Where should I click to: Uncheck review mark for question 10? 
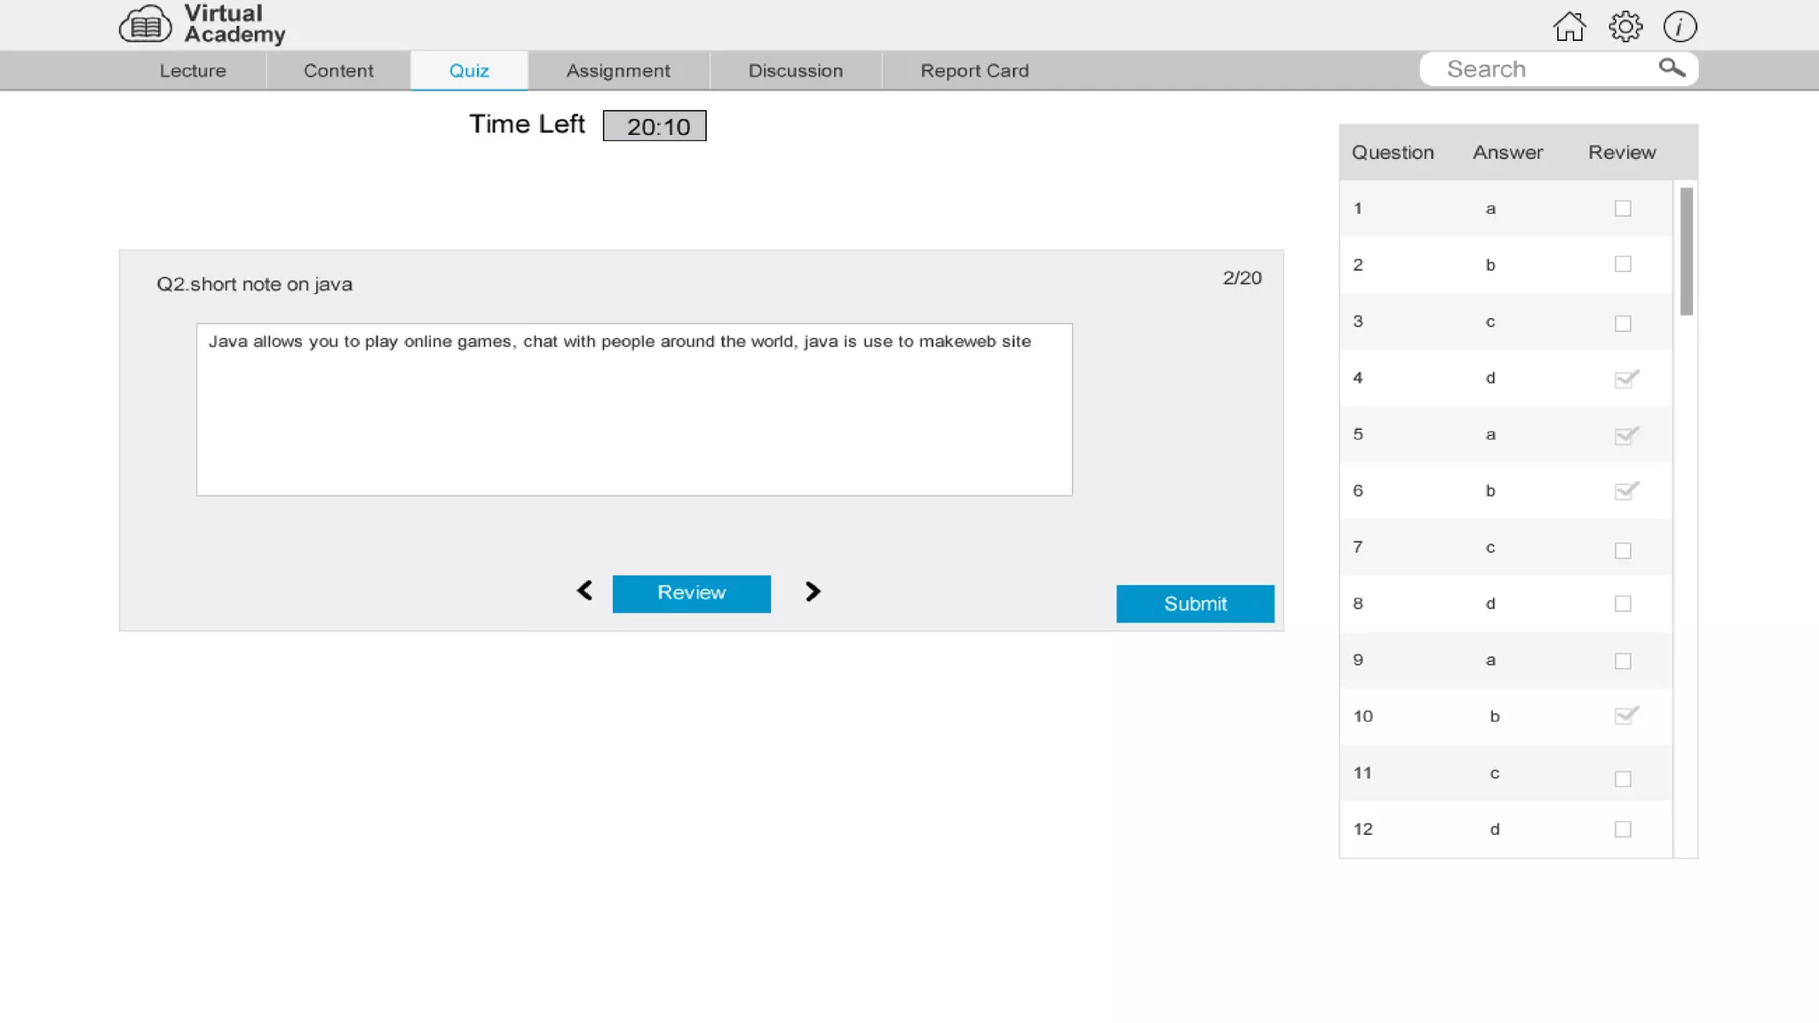pyautogui.click(x=1624, y=717)
